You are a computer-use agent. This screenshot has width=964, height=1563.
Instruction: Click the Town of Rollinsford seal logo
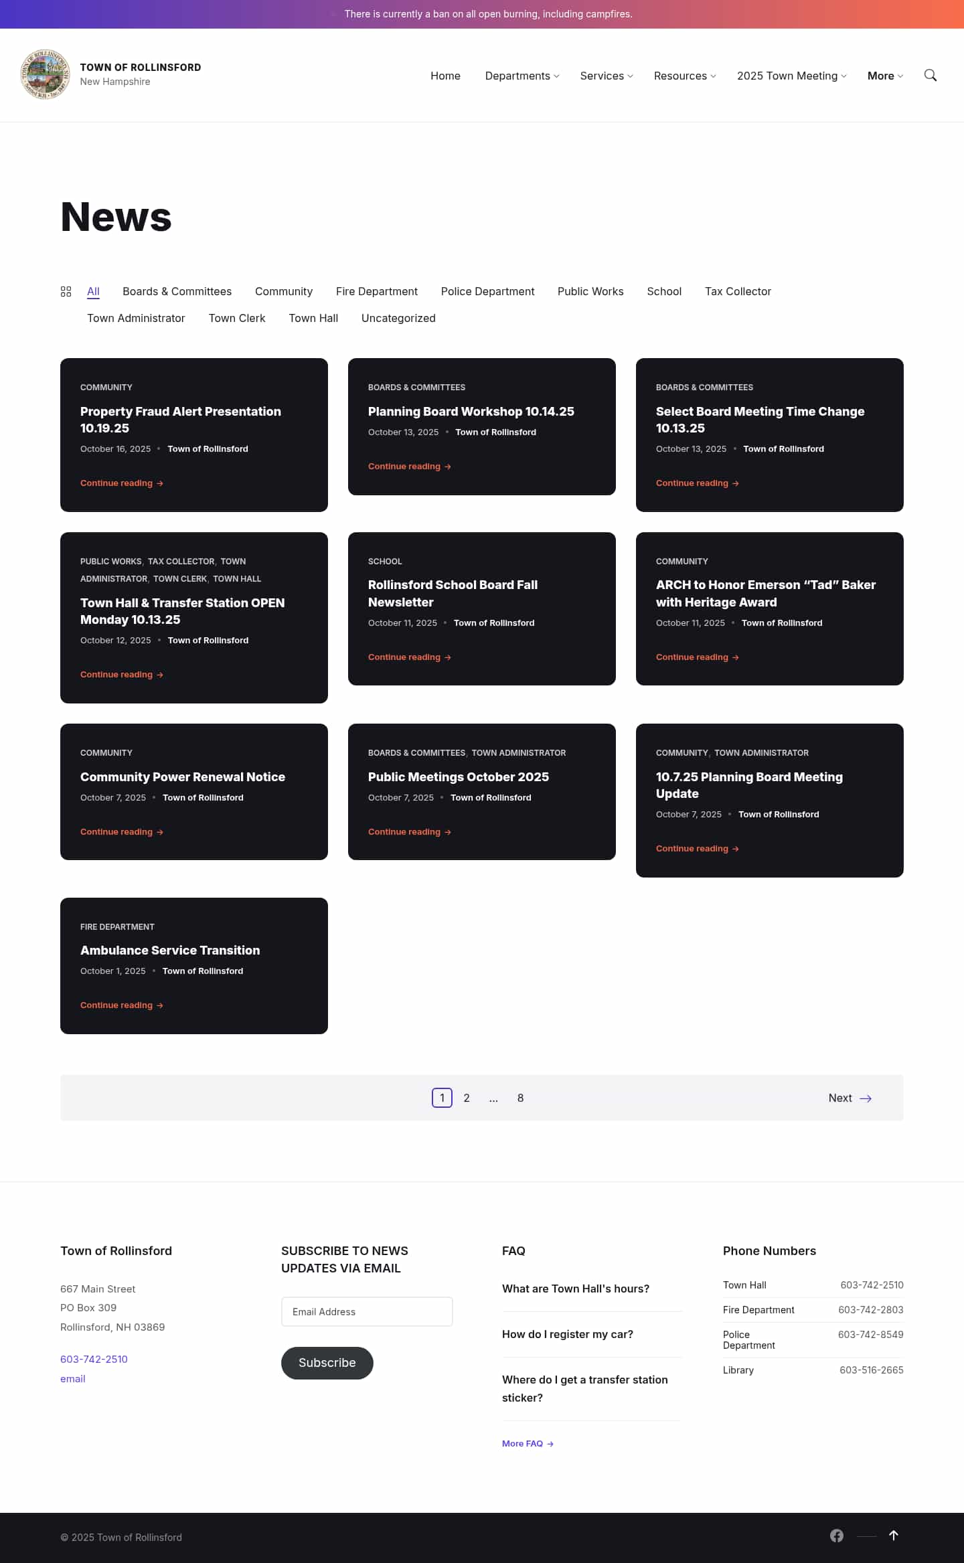(45, 74)
